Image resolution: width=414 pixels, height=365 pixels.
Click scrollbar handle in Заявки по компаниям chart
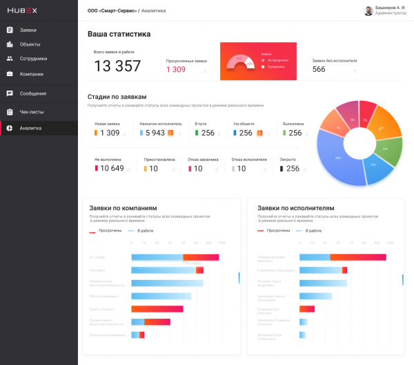pyautogui.click(x=239, y=278)
